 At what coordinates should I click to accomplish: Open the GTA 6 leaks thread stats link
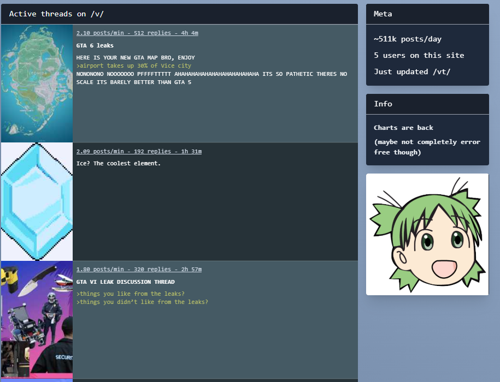coord(137,33)
